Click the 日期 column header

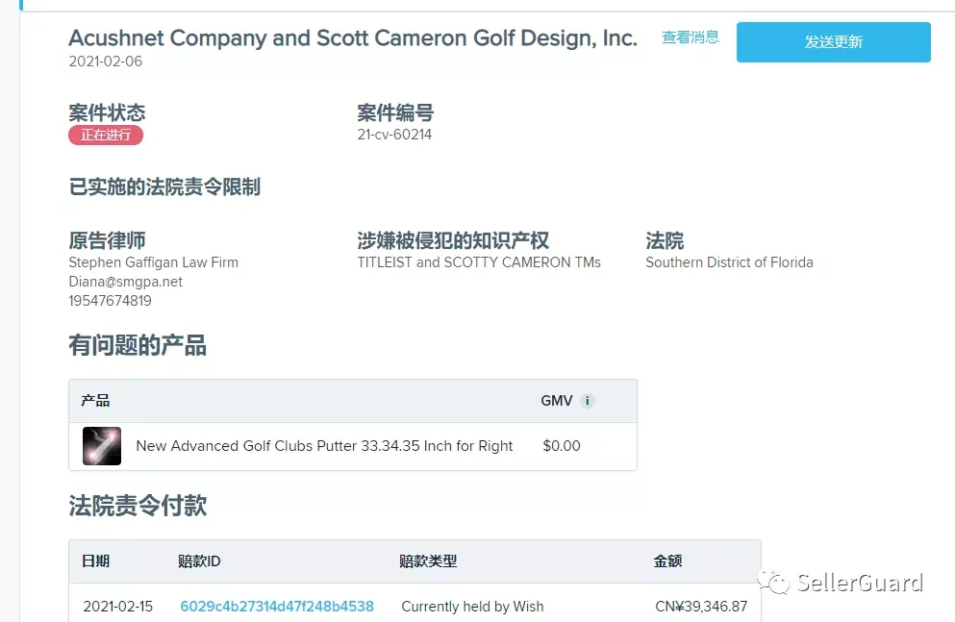(x=95, y=561)
